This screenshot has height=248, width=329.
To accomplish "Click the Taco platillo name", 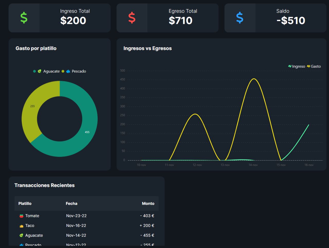I will click(30, 226).
